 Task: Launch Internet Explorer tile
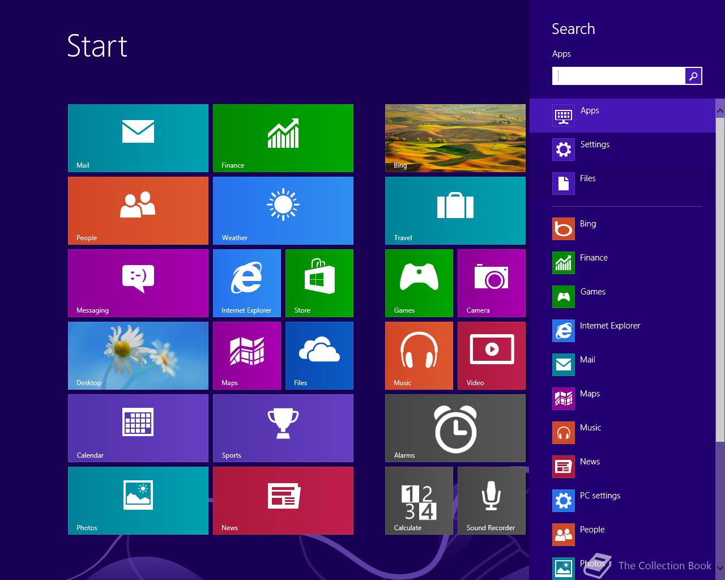pyautogui.click(x=247, y=283)
